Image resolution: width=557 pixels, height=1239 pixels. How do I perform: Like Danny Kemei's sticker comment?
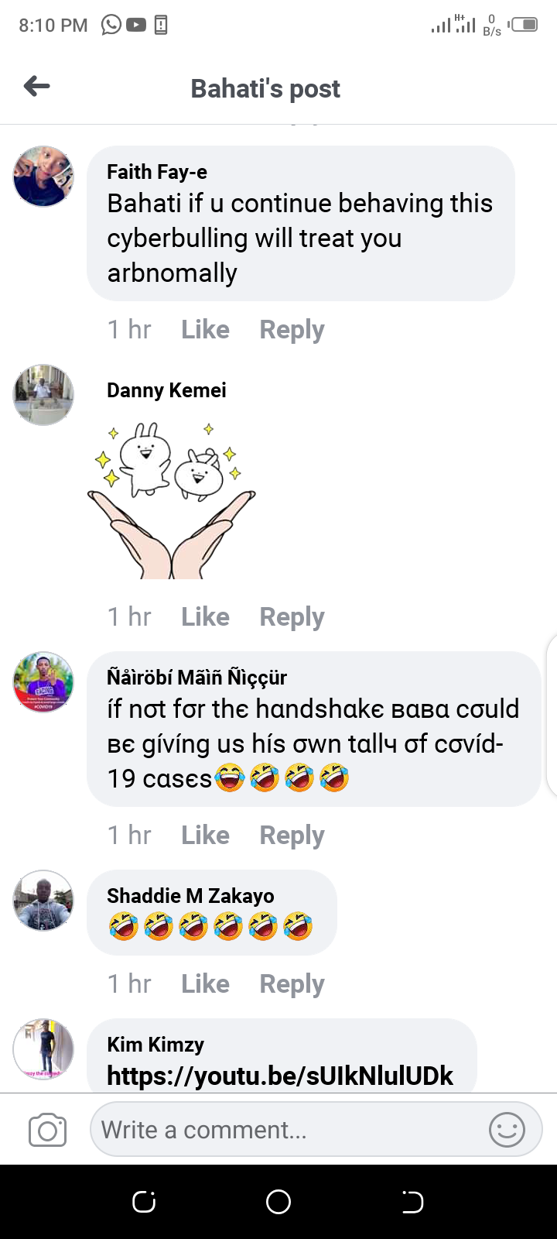[x=205, y=617]
